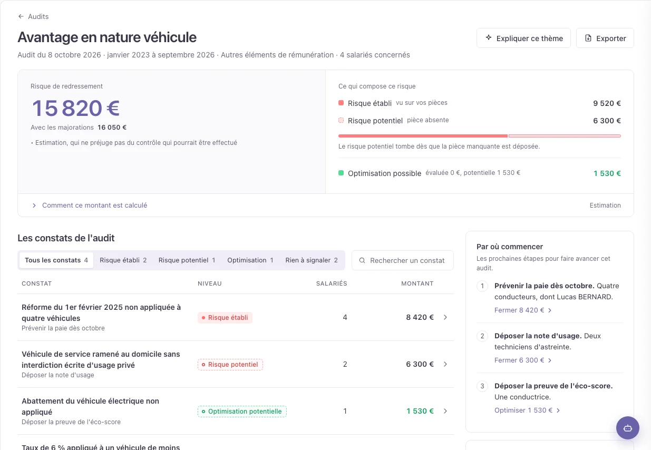The height and width of the screenshot is (450, 651).
Task: Switch to Risque potentiel tab
Action: 187,260
